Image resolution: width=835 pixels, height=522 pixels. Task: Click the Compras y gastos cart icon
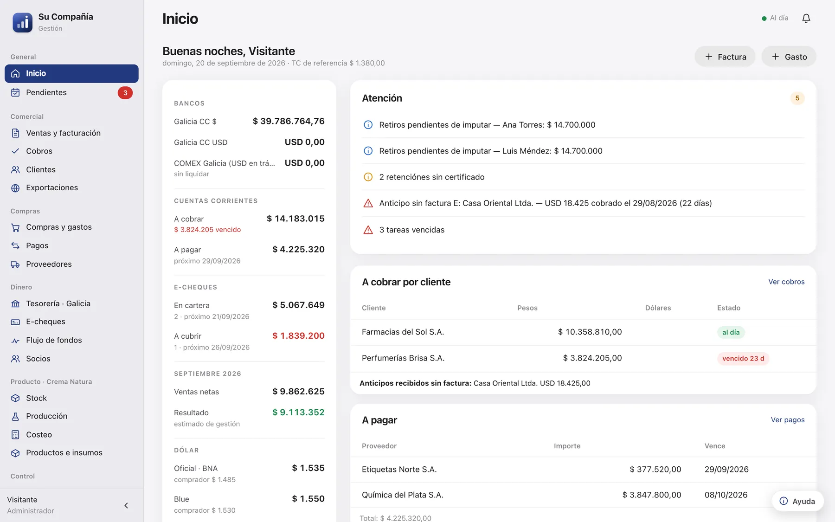(15, 227)
